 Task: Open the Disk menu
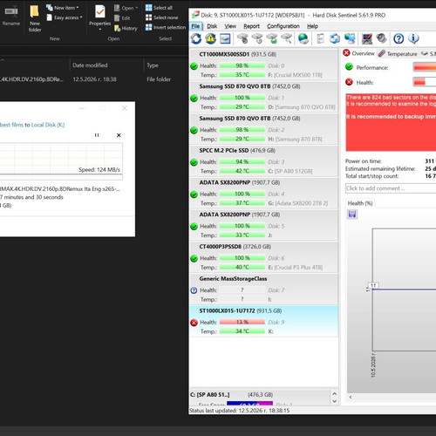click(212, 26)
